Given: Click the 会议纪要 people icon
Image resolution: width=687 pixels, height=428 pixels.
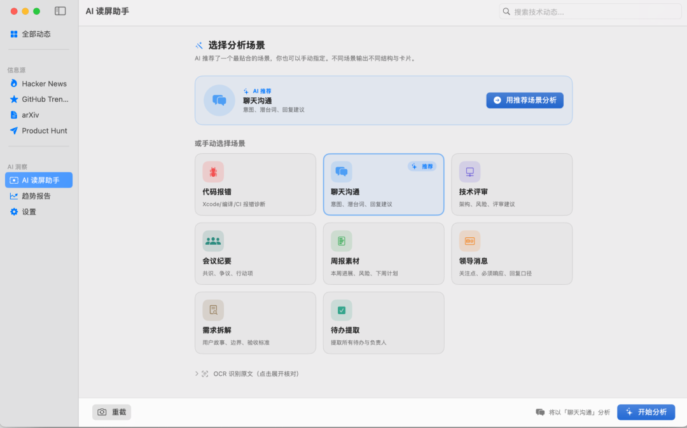Looking at the screenshot, I should point(213,241).
